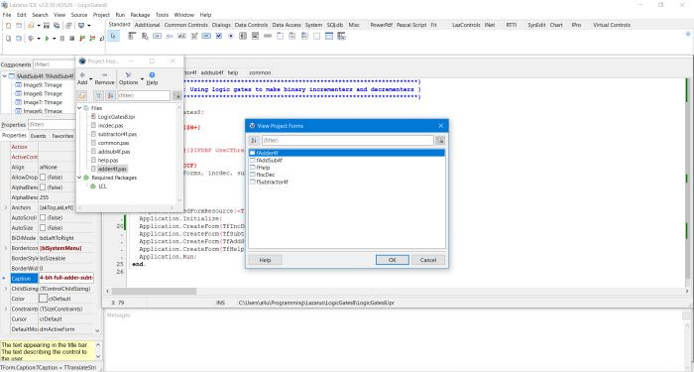Pick the TPopupMenu component icon
This screenshot has height=372, width=694.
pos(145,36)
